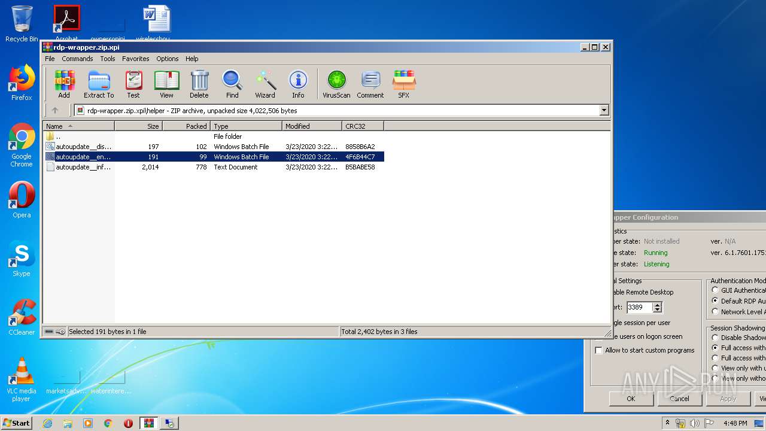Click the Delete trash can icon
This screenshot has height=431, width=766.
(x=199, y=84)
